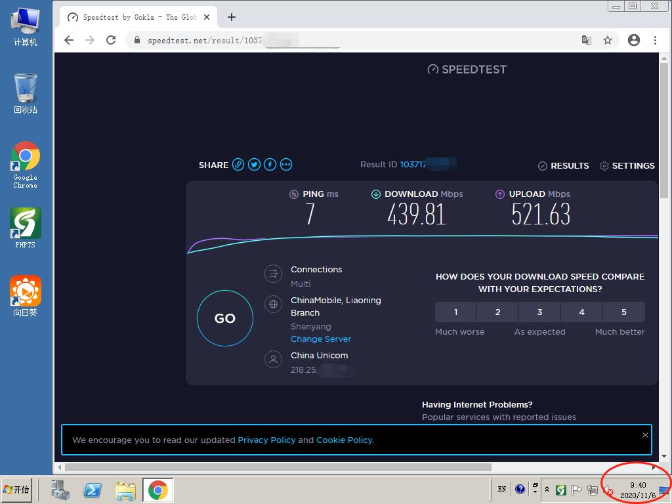Screen dimensions: 672x504
Task: Bookmark this page with the star icon
Action: (607, 40)
